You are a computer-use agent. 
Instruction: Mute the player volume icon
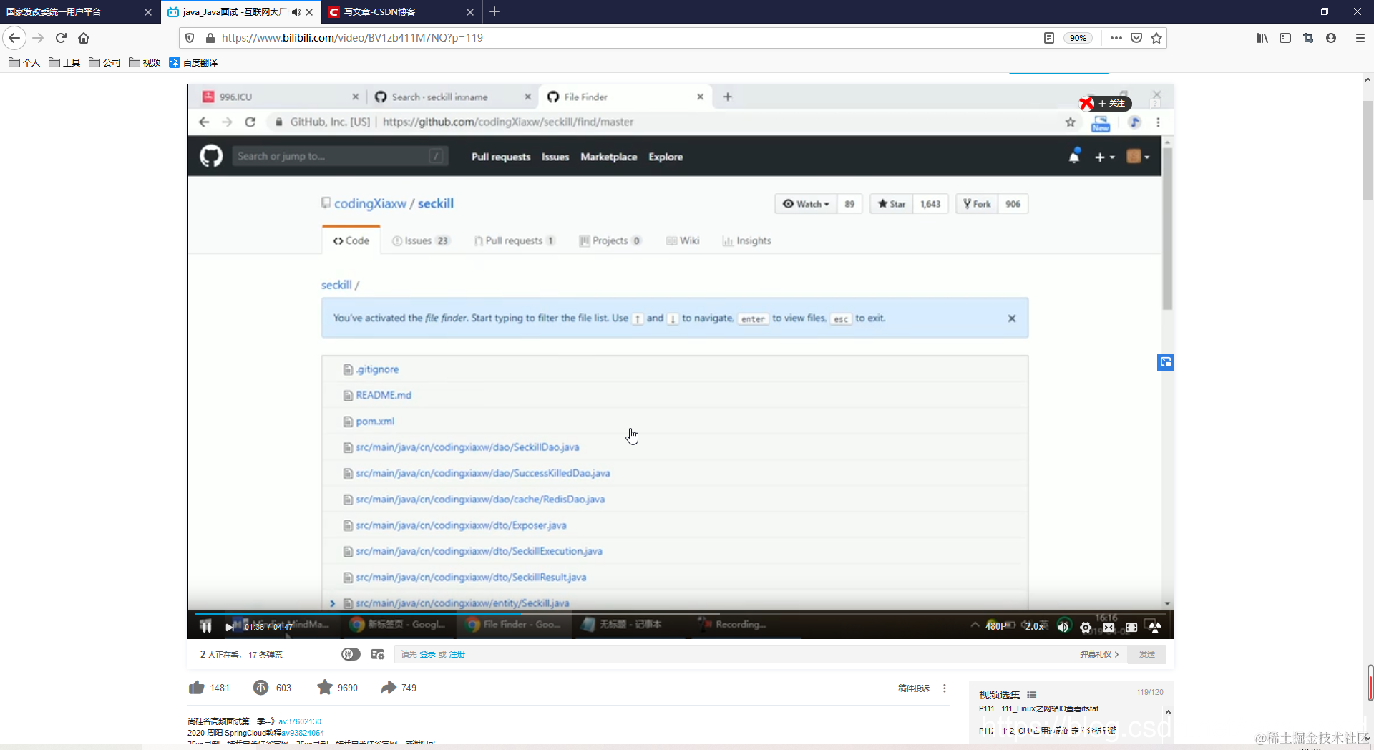click(x=1063, y=627)
